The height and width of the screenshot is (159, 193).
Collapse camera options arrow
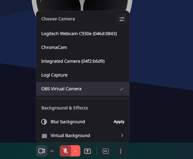point(52,151)
